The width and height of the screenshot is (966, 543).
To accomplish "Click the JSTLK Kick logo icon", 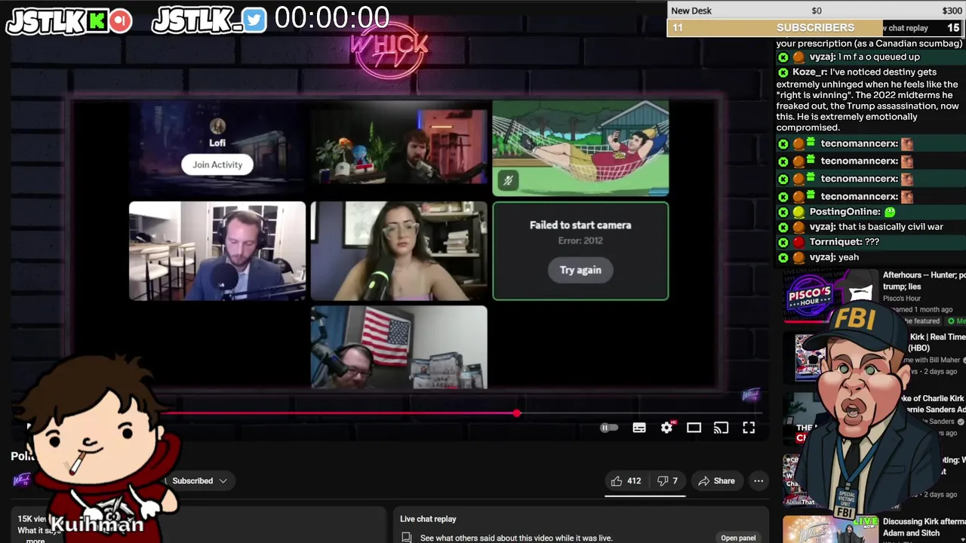I will 98,21.
